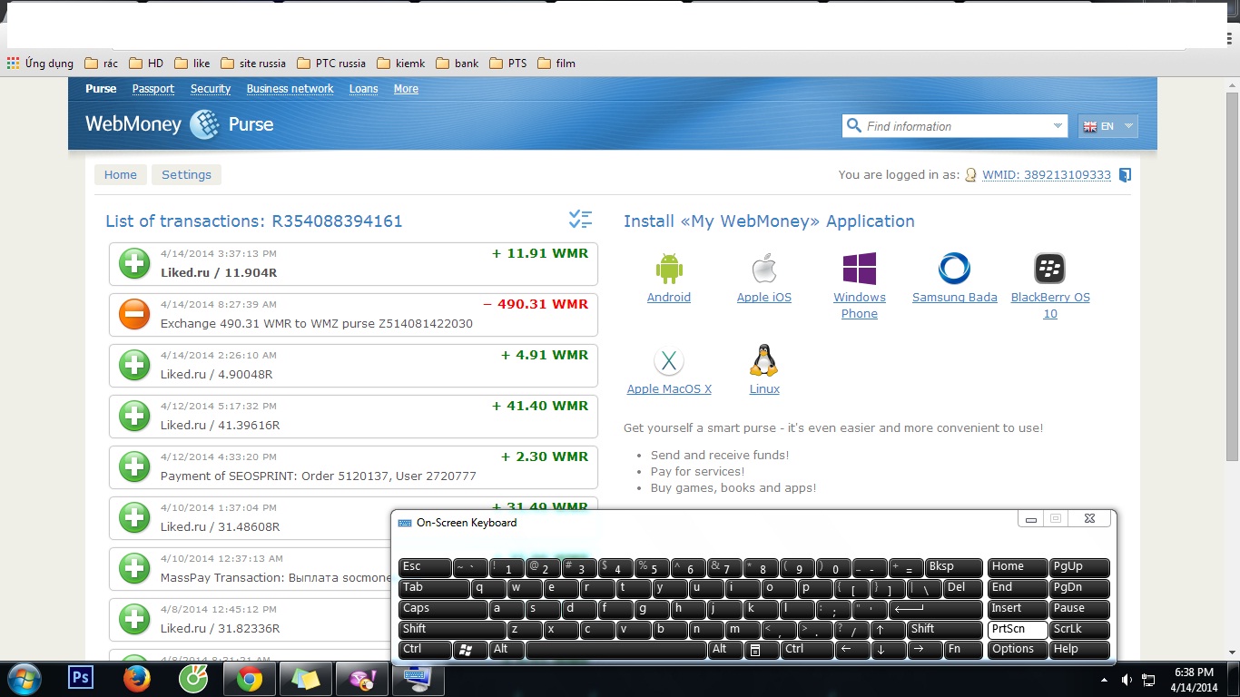Click the green plus on the SEOSPRINT payment
Viewport: 1240px width, 697px height.
[x=134, y=467]
